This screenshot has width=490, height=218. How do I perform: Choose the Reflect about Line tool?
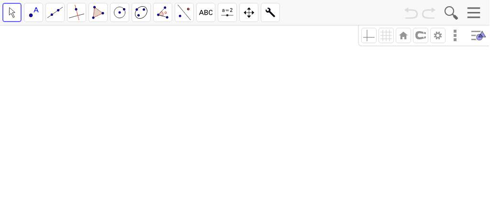[184, 12]
